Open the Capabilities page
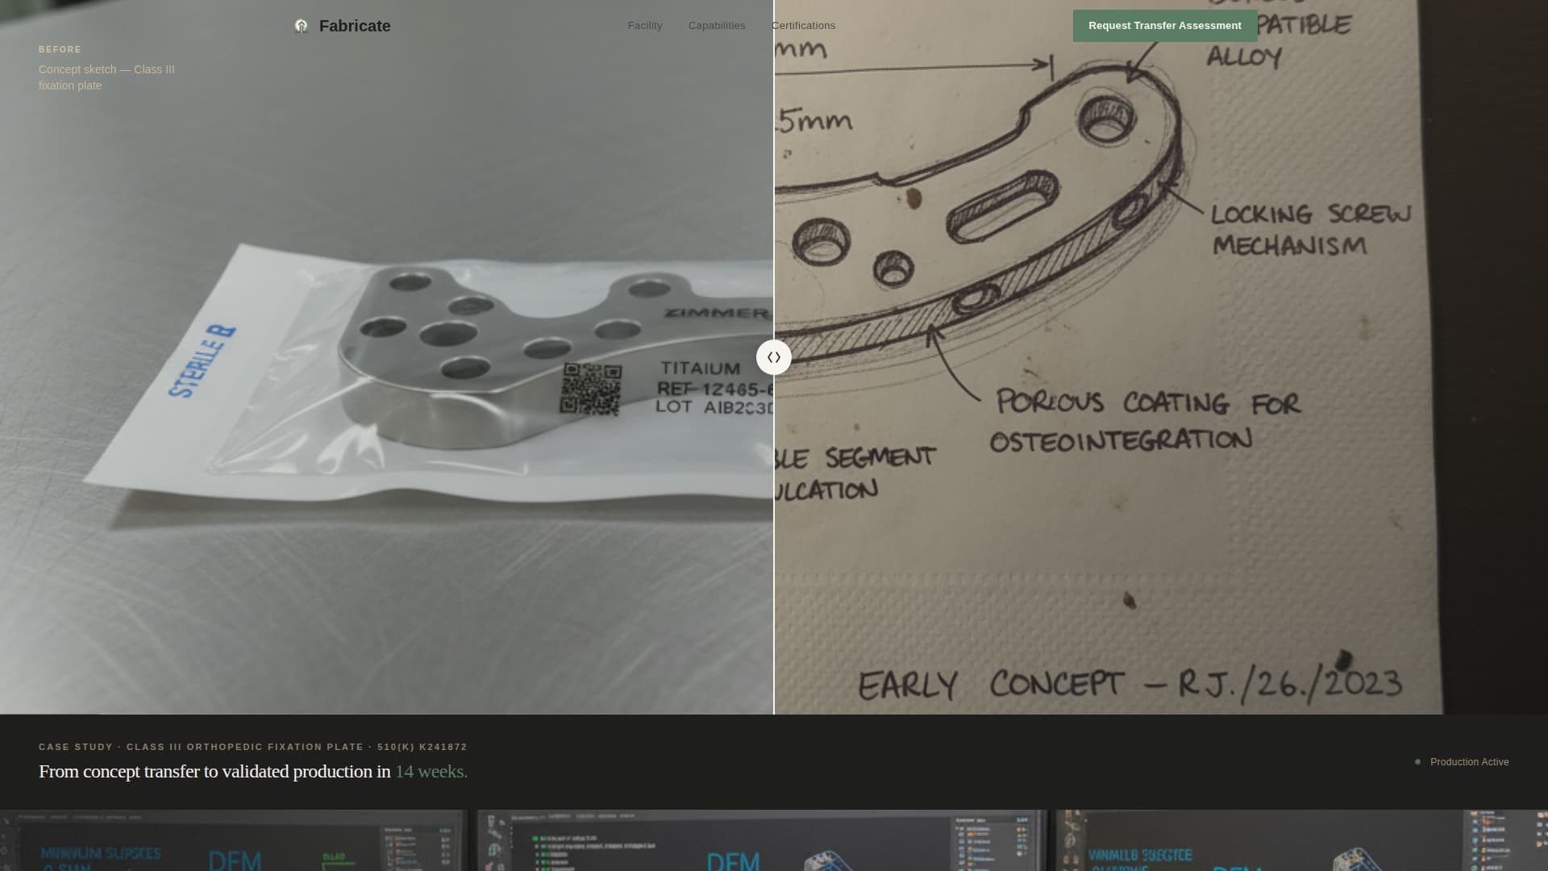 point(716,25)
